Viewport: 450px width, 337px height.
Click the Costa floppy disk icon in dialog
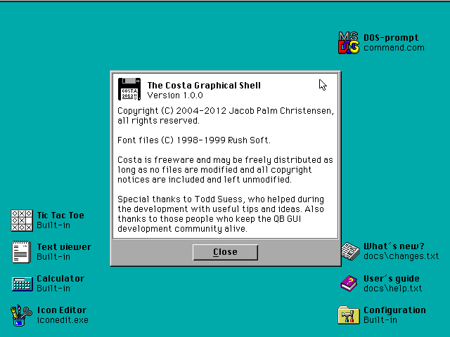click(129, 89)
